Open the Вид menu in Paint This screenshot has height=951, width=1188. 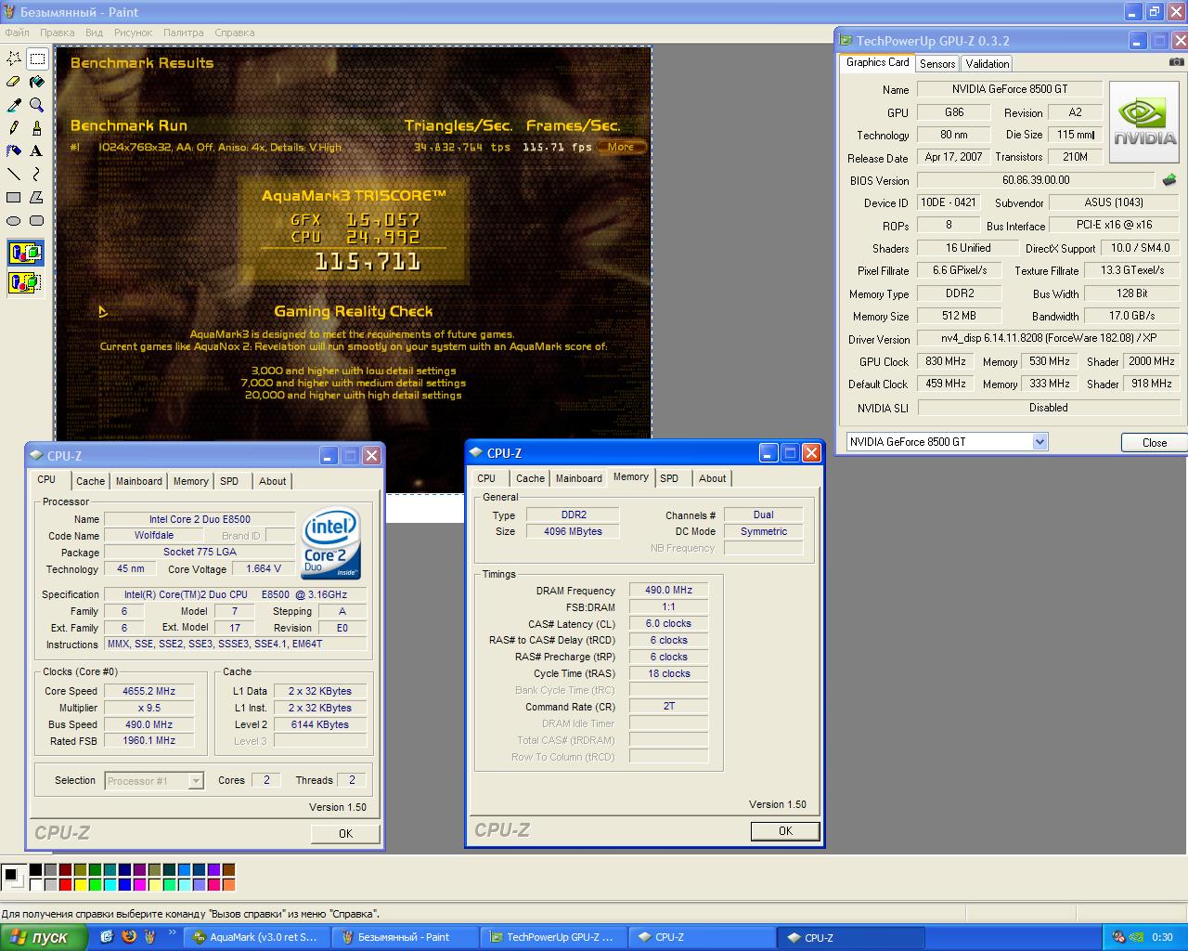point(95,33)
